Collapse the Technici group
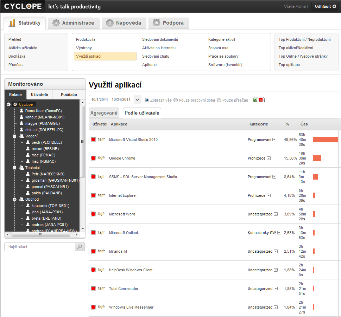 pyautogui.click(x=14, y=168)
